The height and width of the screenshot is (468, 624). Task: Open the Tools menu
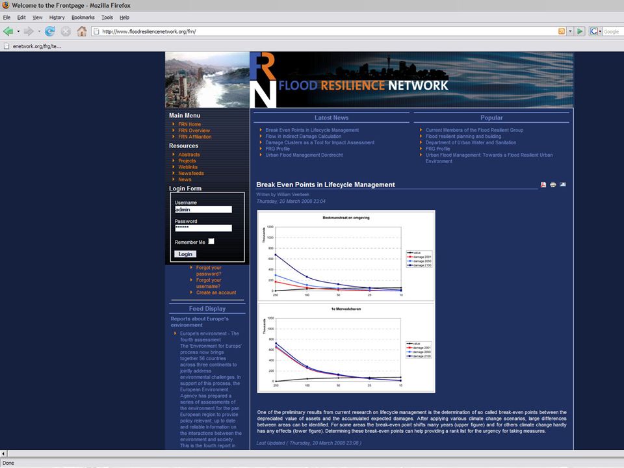pyautogui.click(x=107, y=18)
